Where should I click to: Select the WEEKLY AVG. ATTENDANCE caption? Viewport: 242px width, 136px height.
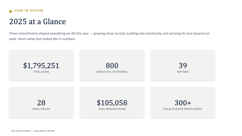point(112,72)
